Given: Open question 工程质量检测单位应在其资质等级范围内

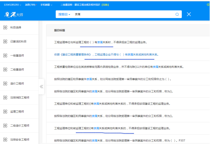Looking at the screenshot, I should pos(119,67).
